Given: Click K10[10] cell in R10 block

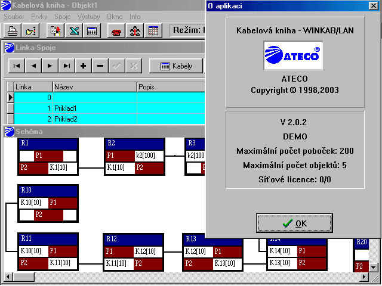Looking at the screenshot, I should coord(33,203).
